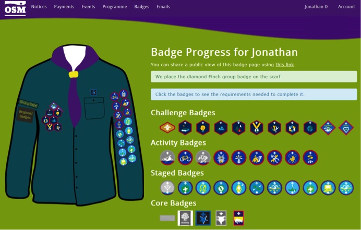Image resolution: width=361 pixels, height=230 pixels.
Task: Click the bicycle activity badge
Action: 185,158
